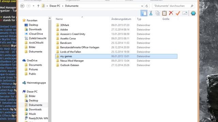Sort by the Typ column header
218x122 pixels.
[x=139, y=19]
